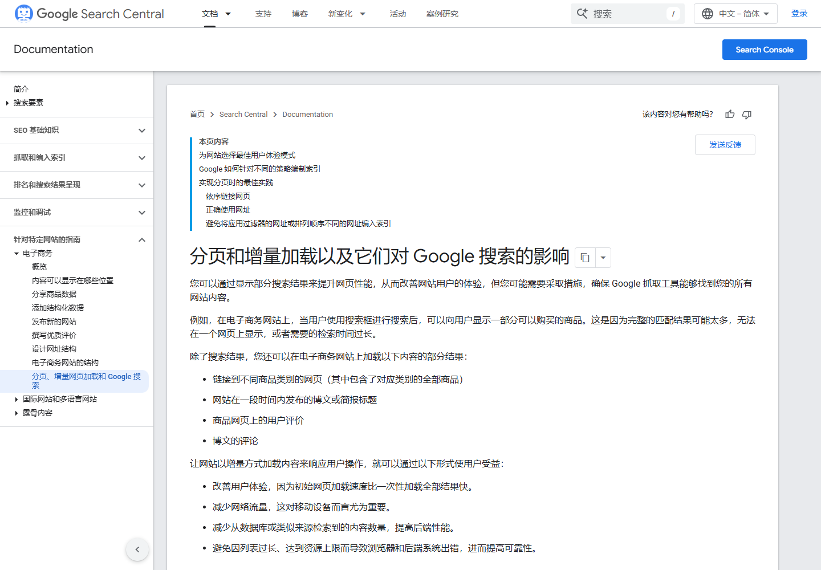Focus the 搜索 search input field
Viewport: 821px width, 570px height.
(x=628, y=14)
